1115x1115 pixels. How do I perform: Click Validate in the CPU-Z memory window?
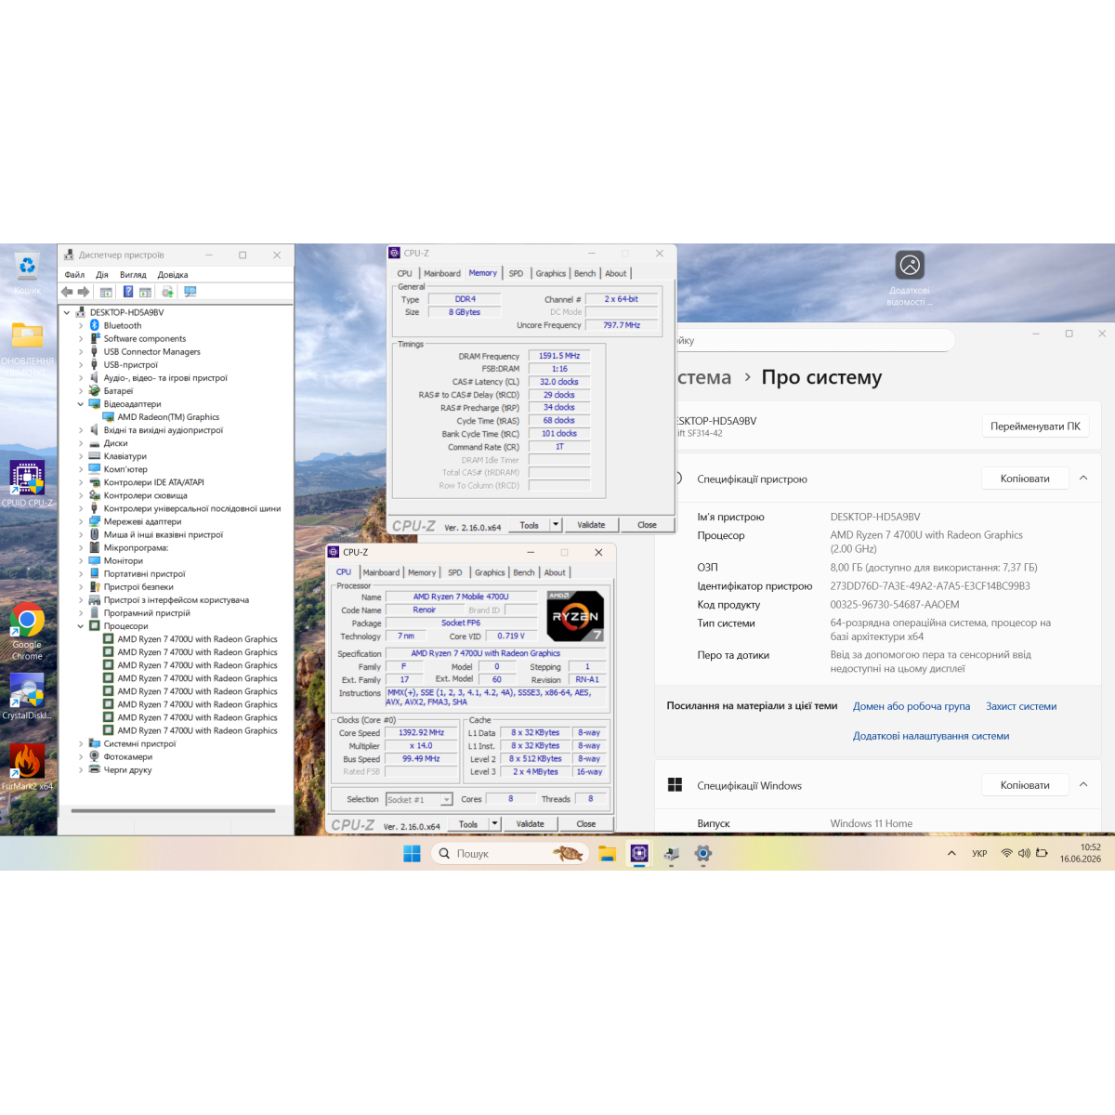(x=591, y=525)
